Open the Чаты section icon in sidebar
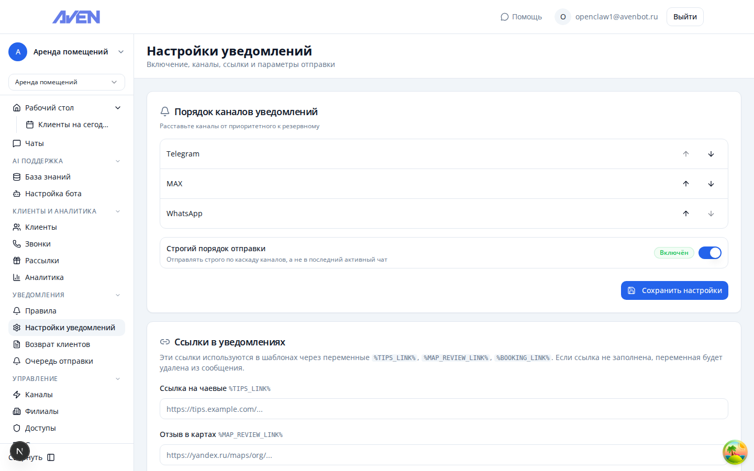The width and height of the screenshot is (754, 471). coord(16,143)
